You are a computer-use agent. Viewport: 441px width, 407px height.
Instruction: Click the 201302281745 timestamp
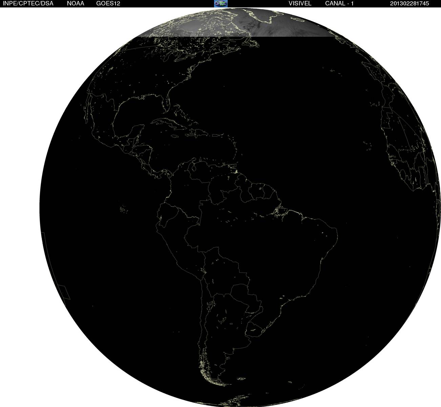409,3
